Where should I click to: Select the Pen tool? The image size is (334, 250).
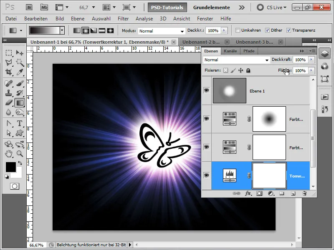[9, 123]
